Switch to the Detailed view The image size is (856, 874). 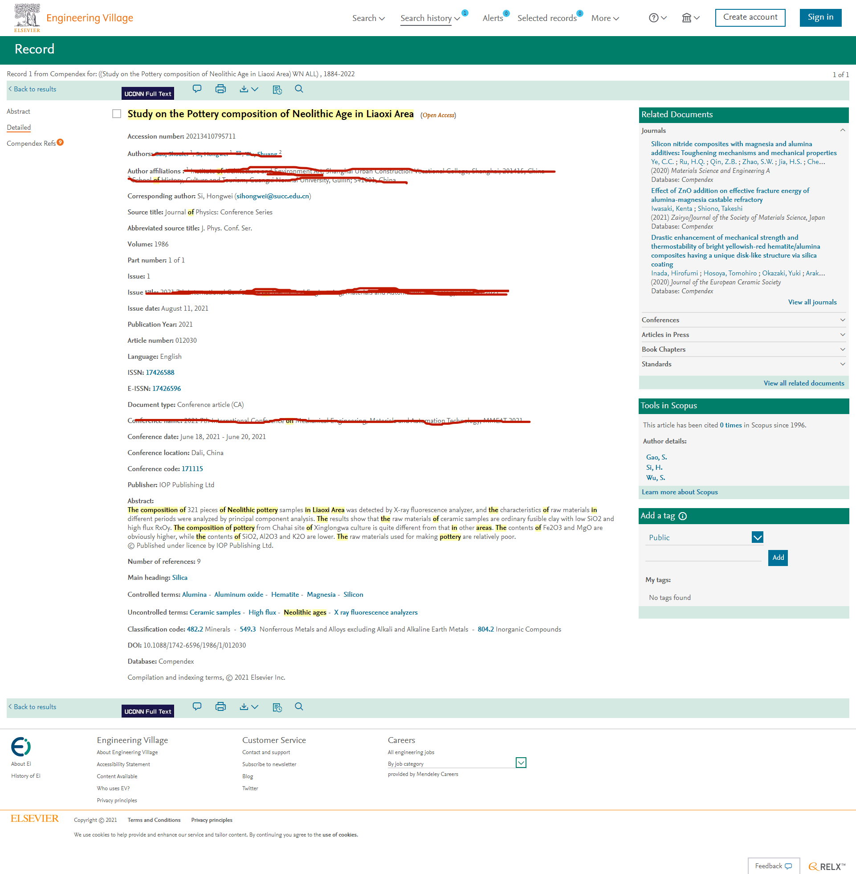coord(19,127)
